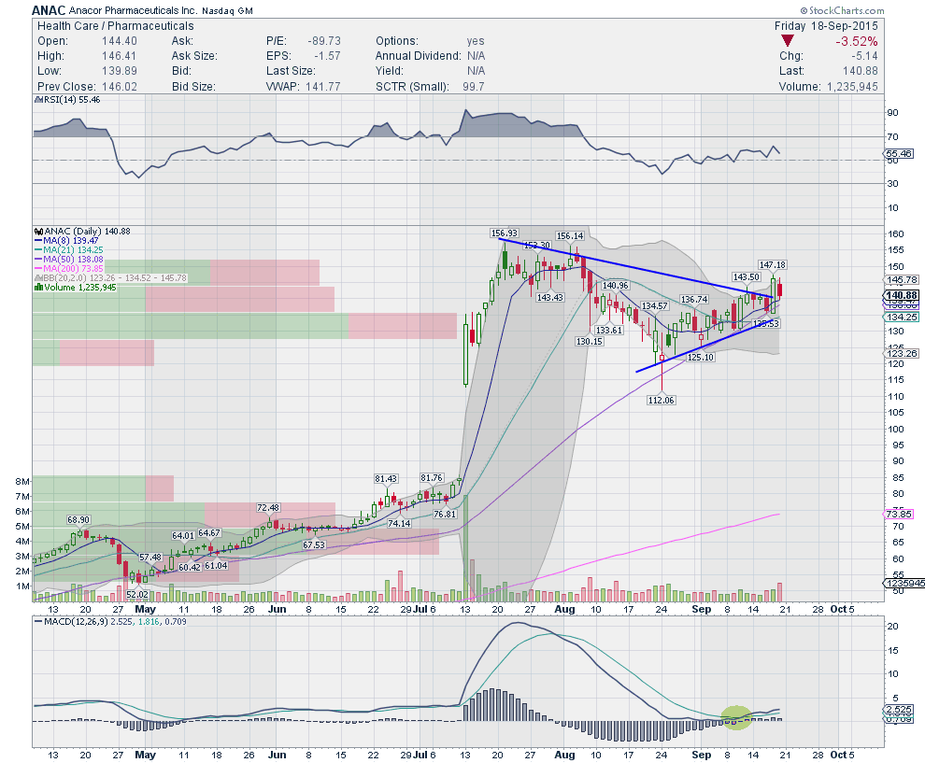Click the 147.18 recent high label
This screenshot has width=925, height=763.
[772, 264]
